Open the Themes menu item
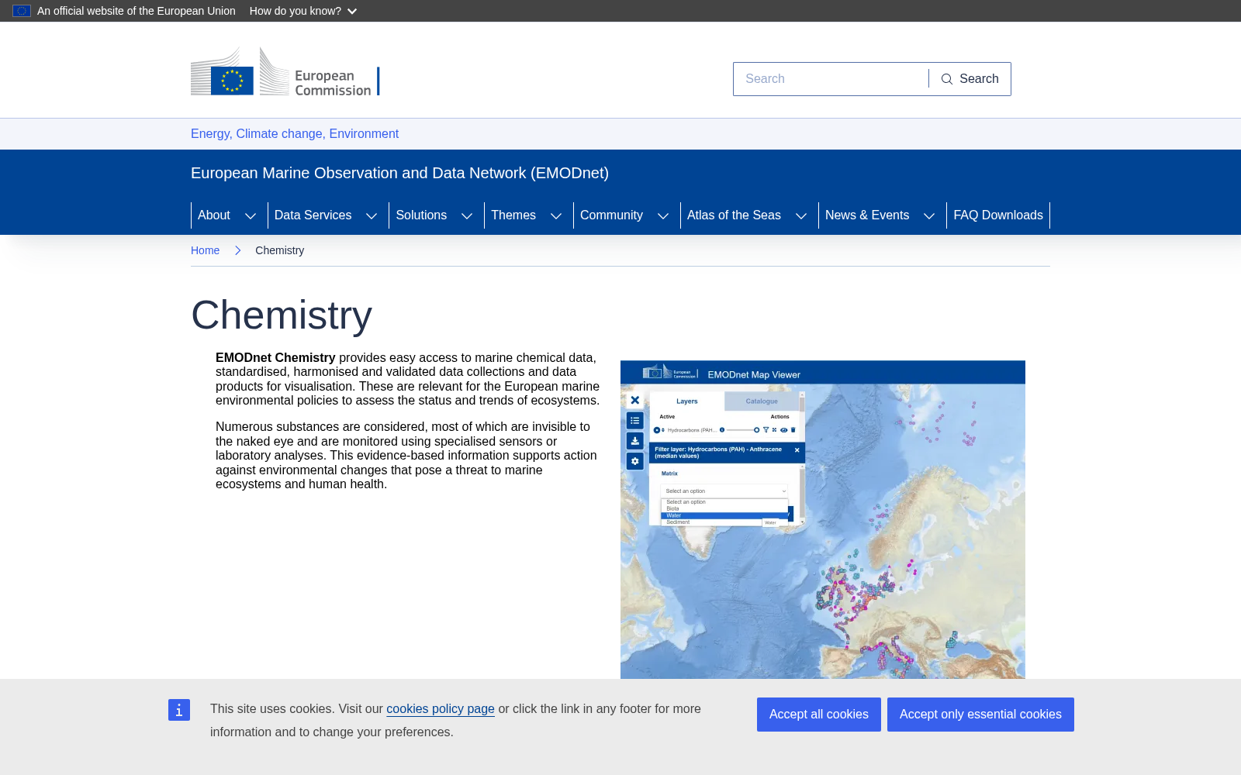The width and height of the screenshot is (1241, 775). click(513, 215)
